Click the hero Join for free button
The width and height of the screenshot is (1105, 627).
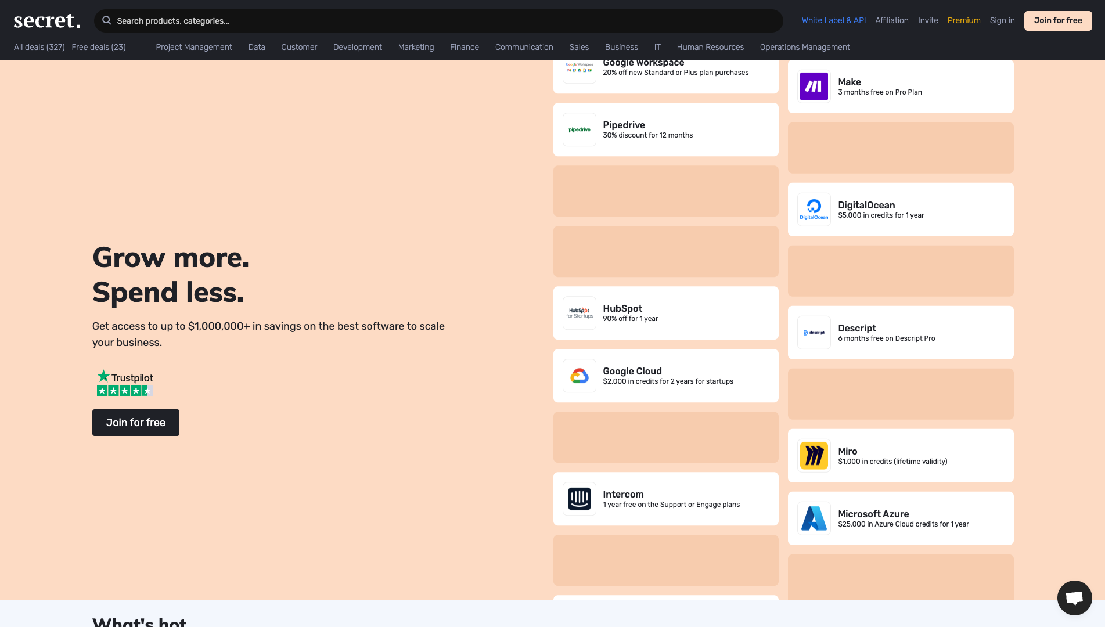click(x=135, y=423)
